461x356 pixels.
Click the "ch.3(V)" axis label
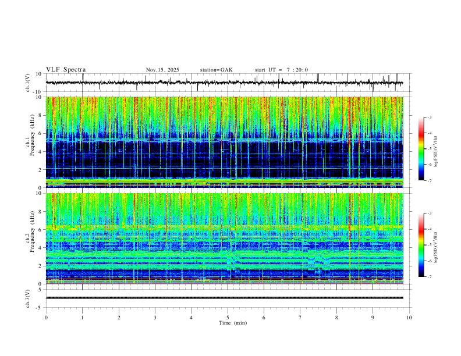[28, 299]
